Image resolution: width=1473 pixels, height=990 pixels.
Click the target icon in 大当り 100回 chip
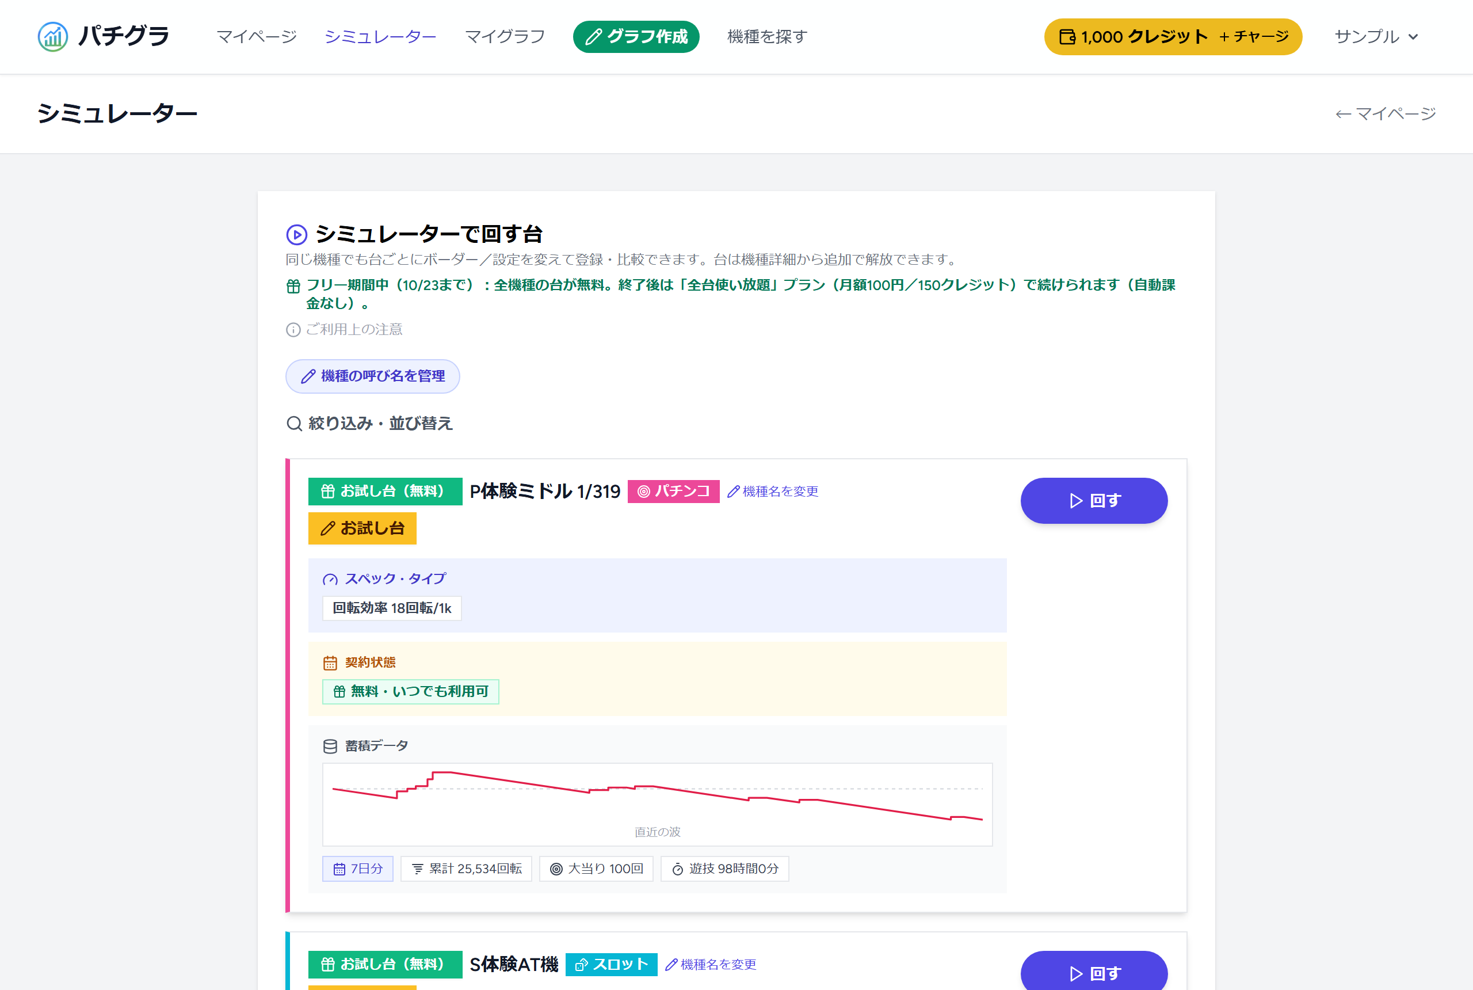pyautogui.click(x=556, y=869)
